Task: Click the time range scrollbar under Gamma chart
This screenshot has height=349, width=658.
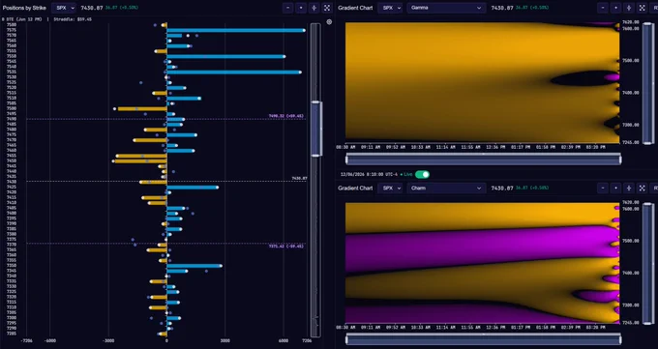Action: (483, 159)
